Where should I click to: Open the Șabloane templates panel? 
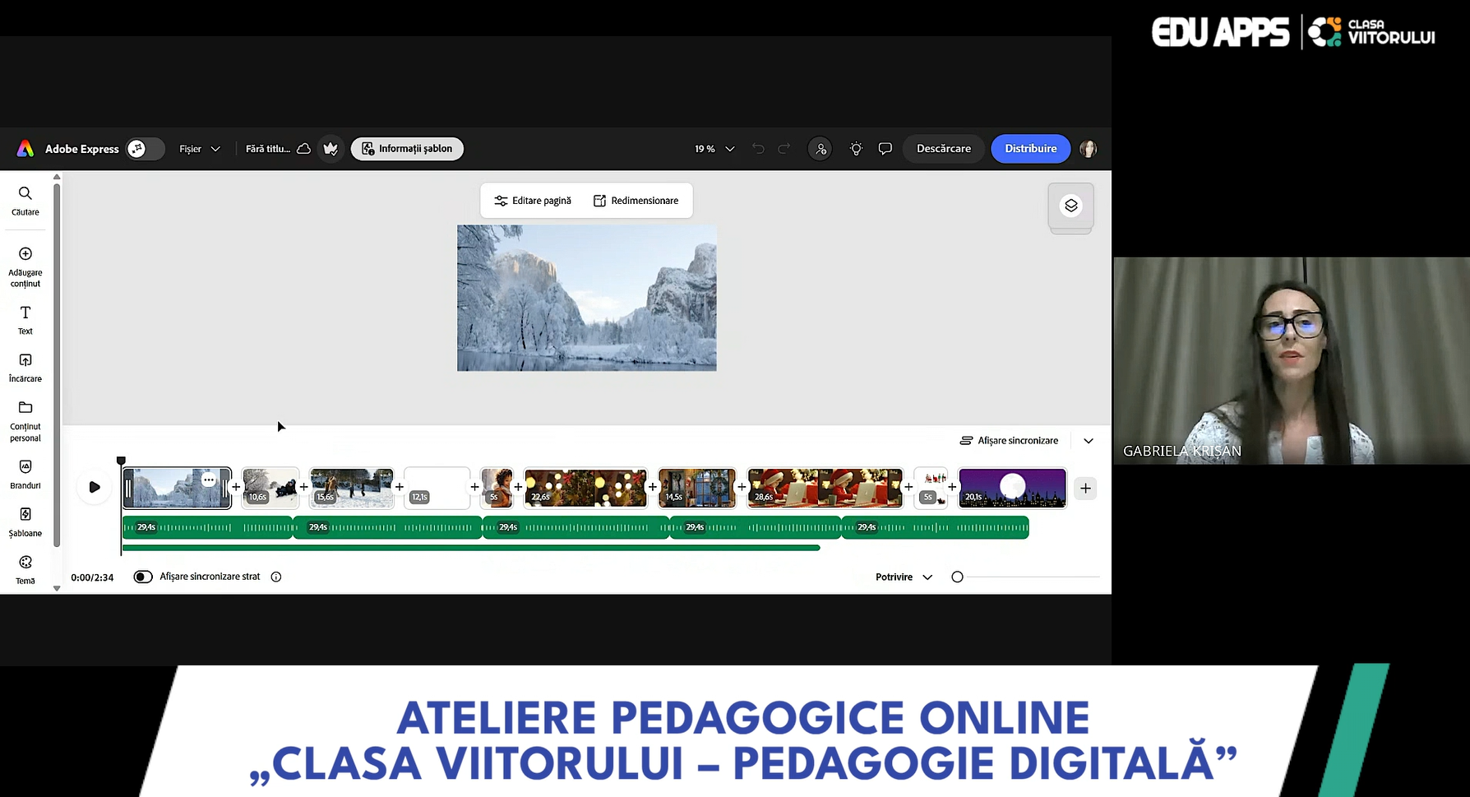[25, 521]
